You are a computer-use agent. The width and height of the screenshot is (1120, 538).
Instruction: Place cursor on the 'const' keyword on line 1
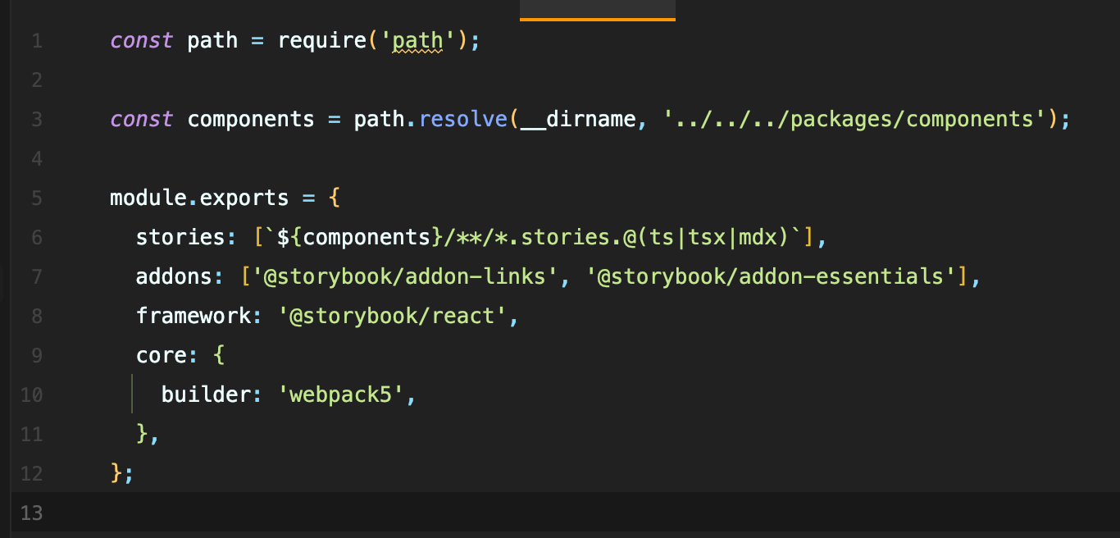pyautogui.click(x=141, y=39)
